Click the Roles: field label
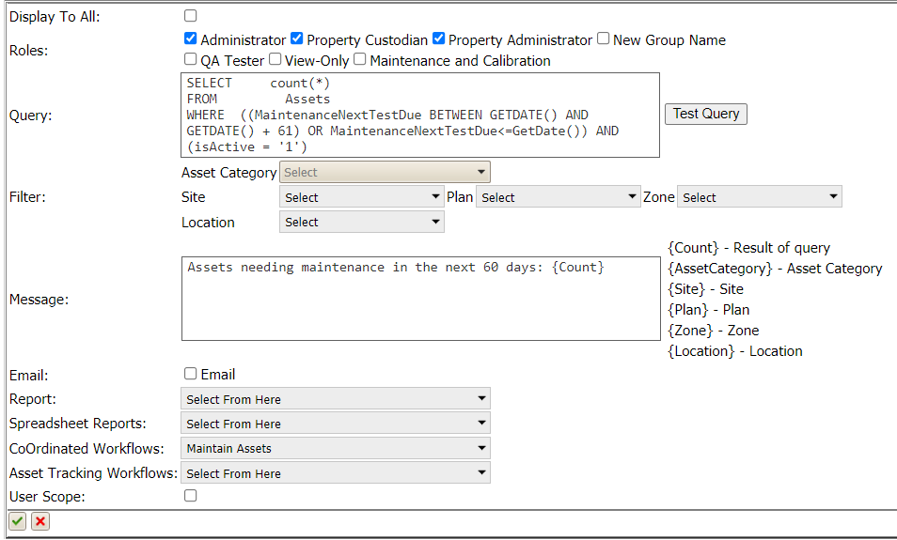Screen dimensions: 897x540 (28, 51)
